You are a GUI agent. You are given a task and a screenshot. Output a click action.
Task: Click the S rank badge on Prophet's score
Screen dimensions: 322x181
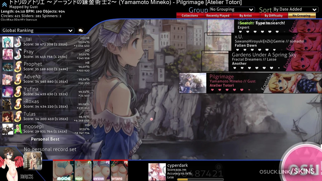click(18, 67)
